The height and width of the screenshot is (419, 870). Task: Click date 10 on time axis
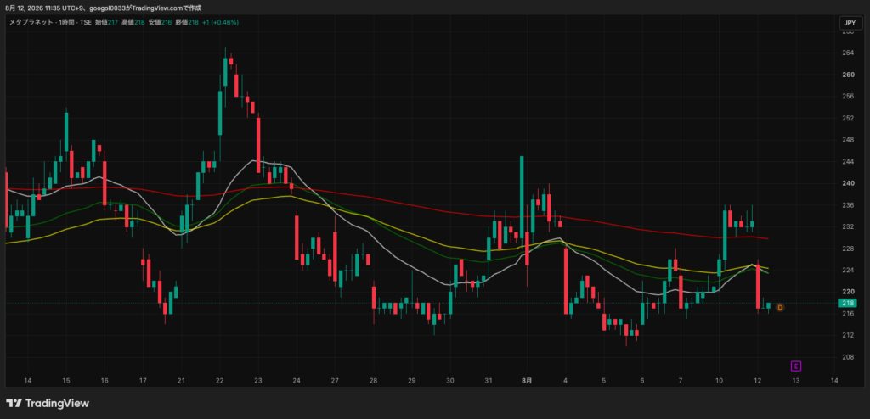click(719, 381)
